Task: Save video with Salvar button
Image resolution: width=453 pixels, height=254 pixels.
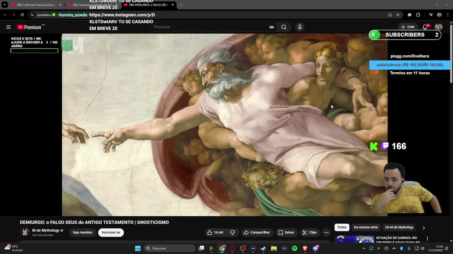Action: (286, 232)
